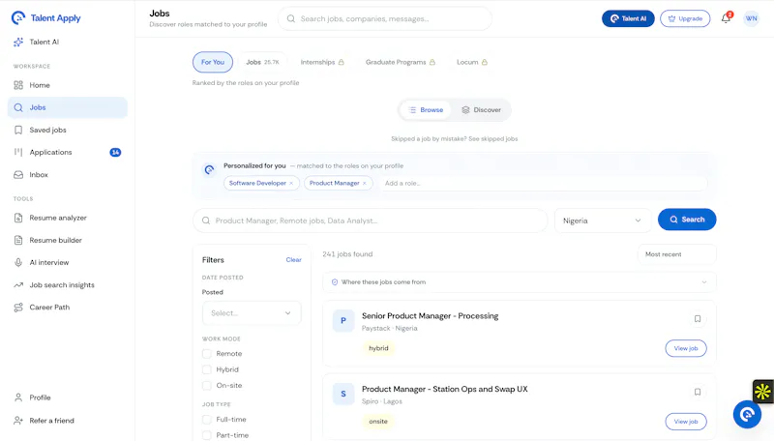Remove the Product Manager role tag
The width and height of the screenshot is (774, 441).
click(x=365, y=183)
